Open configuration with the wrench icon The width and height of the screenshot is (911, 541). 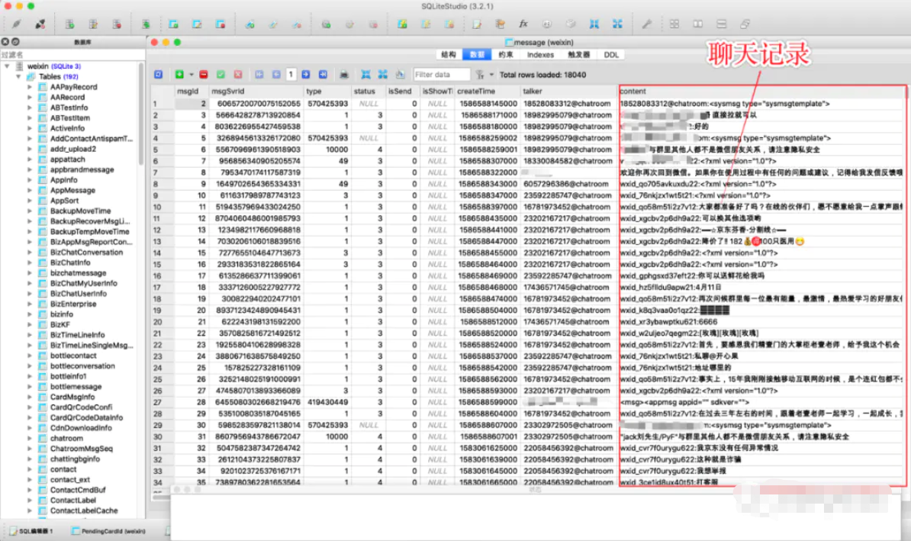647,24
